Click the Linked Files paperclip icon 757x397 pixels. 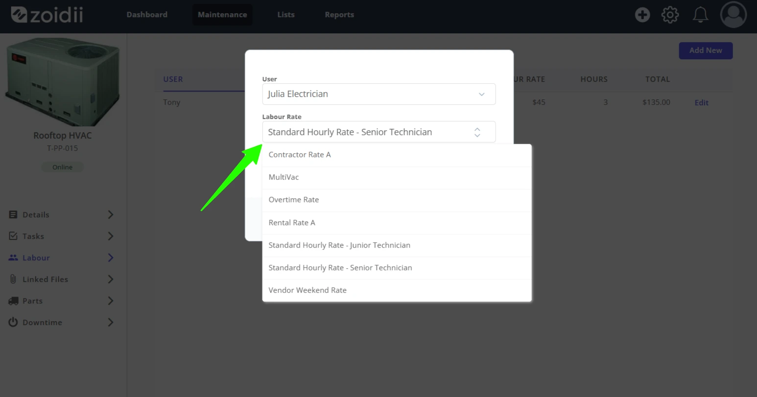[13, 279]
